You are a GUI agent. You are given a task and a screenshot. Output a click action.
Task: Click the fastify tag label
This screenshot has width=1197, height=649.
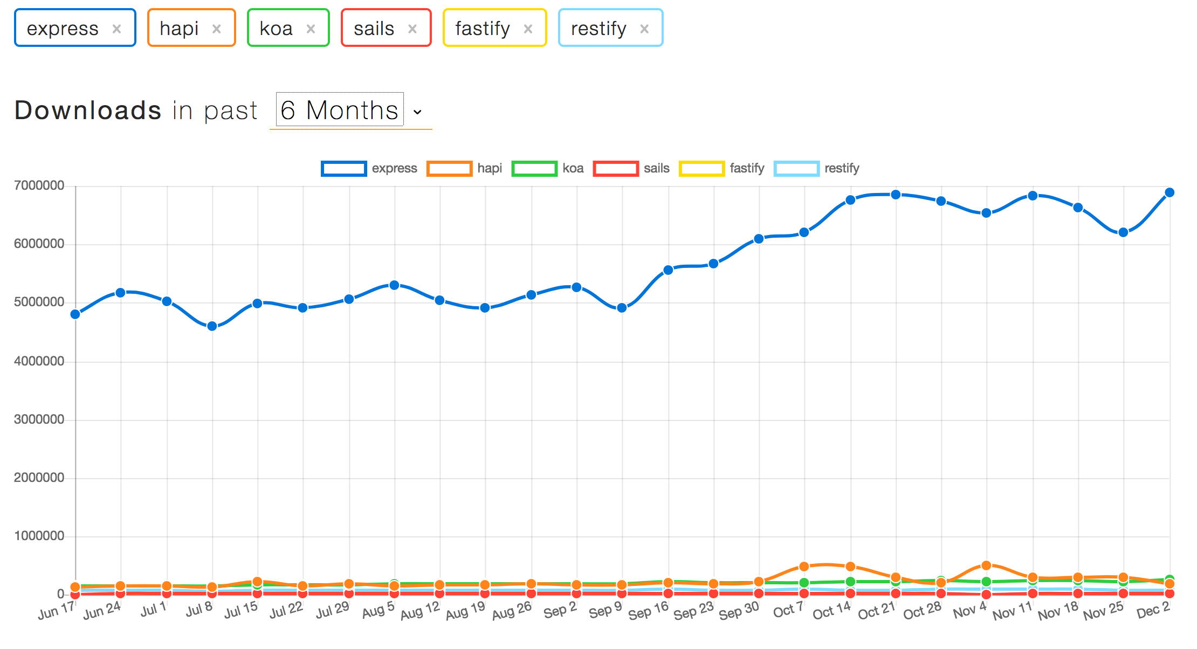click(483, 29)
